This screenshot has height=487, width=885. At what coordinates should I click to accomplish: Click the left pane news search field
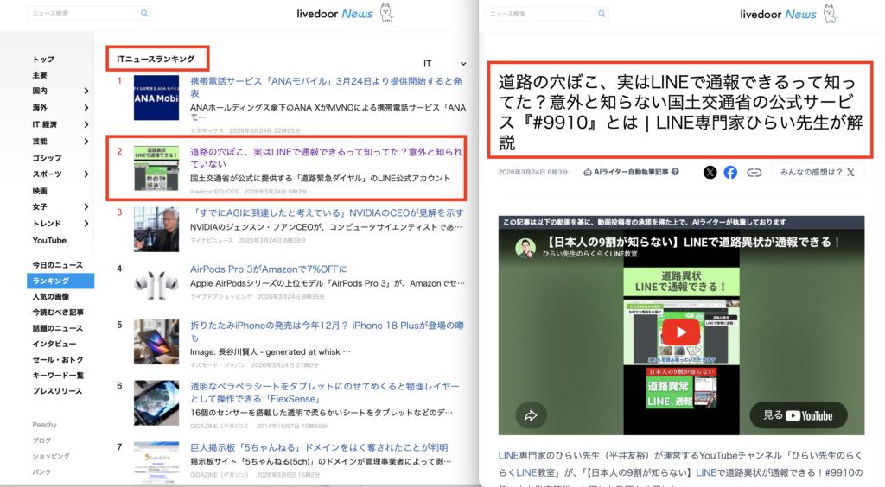(82, 14)
